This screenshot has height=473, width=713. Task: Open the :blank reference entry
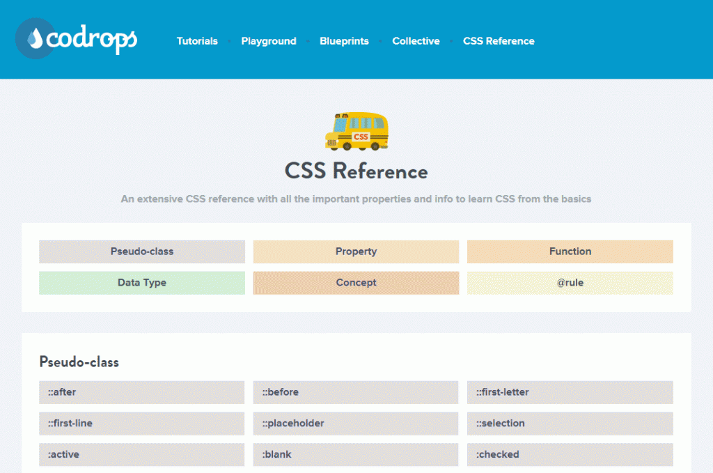point(356,454)
